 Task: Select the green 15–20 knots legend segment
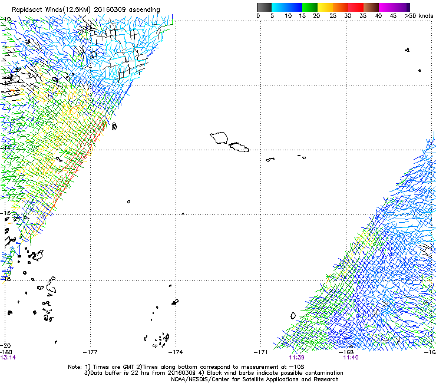(x=310, y=7)
